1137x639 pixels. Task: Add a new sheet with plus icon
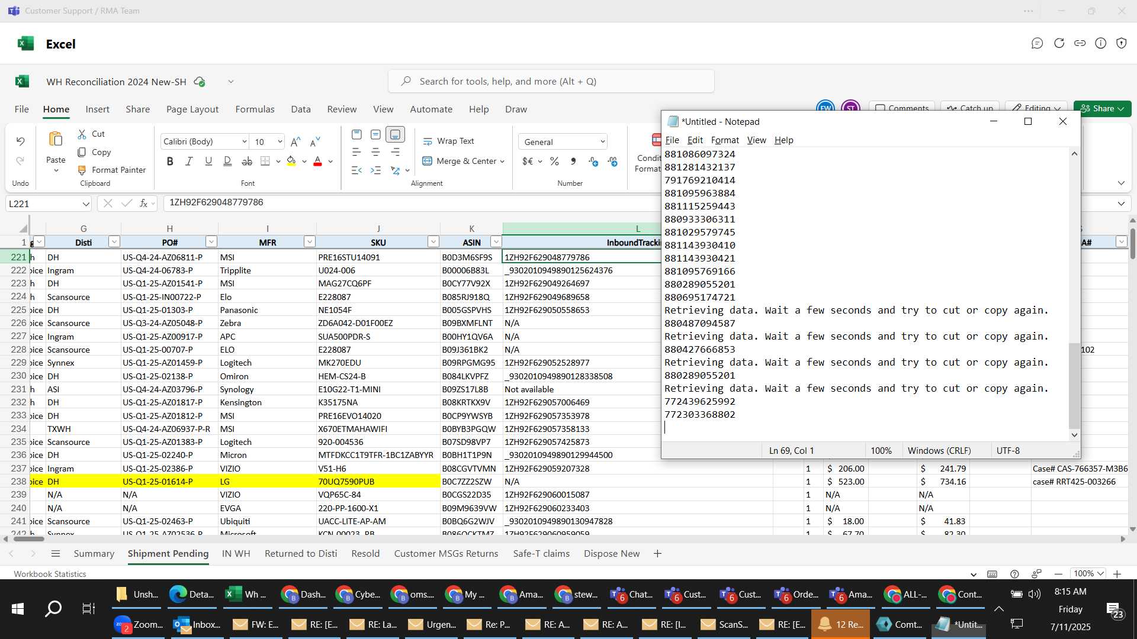coord(657,554)
